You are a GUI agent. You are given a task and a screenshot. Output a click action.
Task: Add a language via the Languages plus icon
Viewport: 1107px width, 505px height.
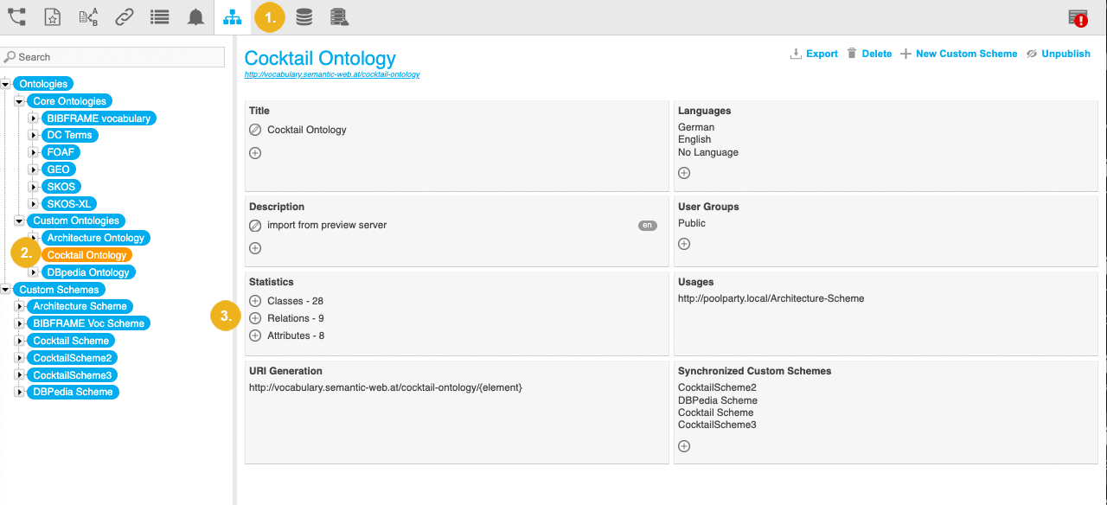[684, 172]
